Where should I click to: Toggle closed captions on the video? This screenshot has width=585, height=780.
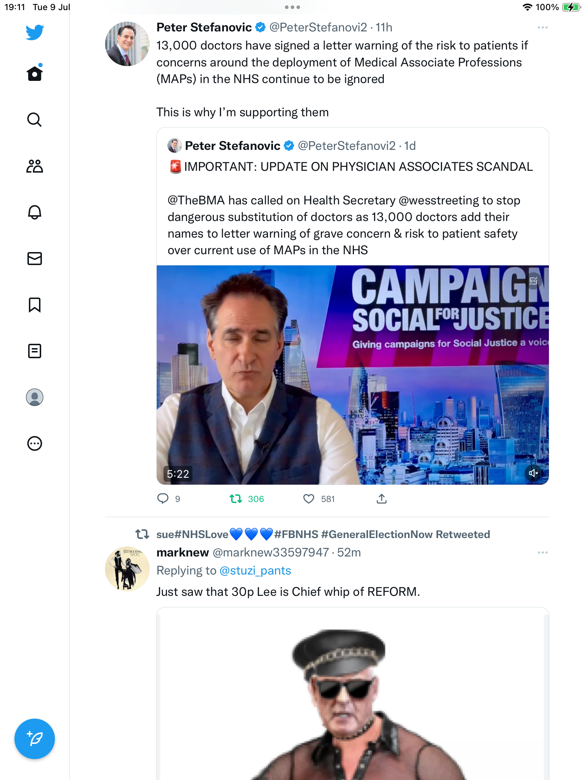(533, 281)
